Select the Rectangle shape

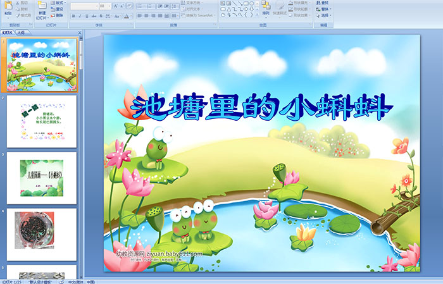pyautogui.click(x=246, y=3)
